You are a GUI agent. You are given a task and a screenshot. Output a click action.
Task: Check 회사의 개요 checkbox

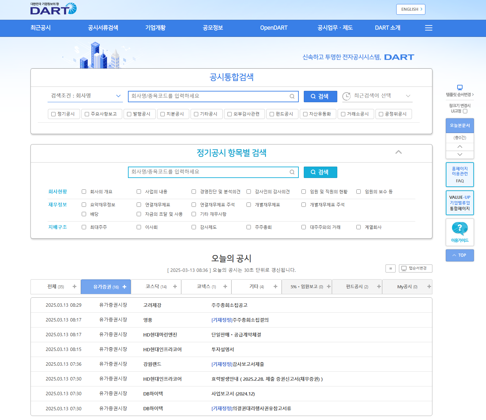pos(84,192)
